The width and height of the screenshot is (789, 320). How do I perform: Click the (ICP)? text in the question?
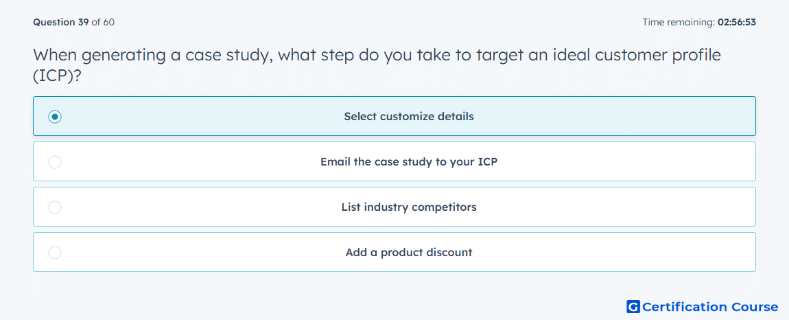coord(57,76)
